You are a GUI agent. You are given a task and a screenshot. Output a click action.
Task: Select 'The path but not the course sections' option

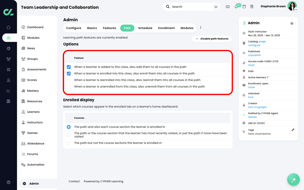click(x=69, y=143)
